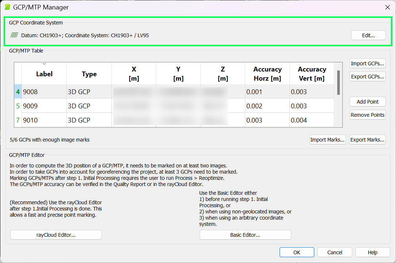The height and width of the screenshot is (263, 396).
Task: Cancel the GCP/MTP Manager dialog
Action: click(335, 252)
